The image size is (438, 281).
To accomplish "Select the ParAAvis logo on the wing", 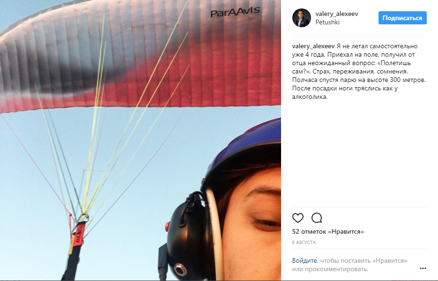I will point(235,12).
